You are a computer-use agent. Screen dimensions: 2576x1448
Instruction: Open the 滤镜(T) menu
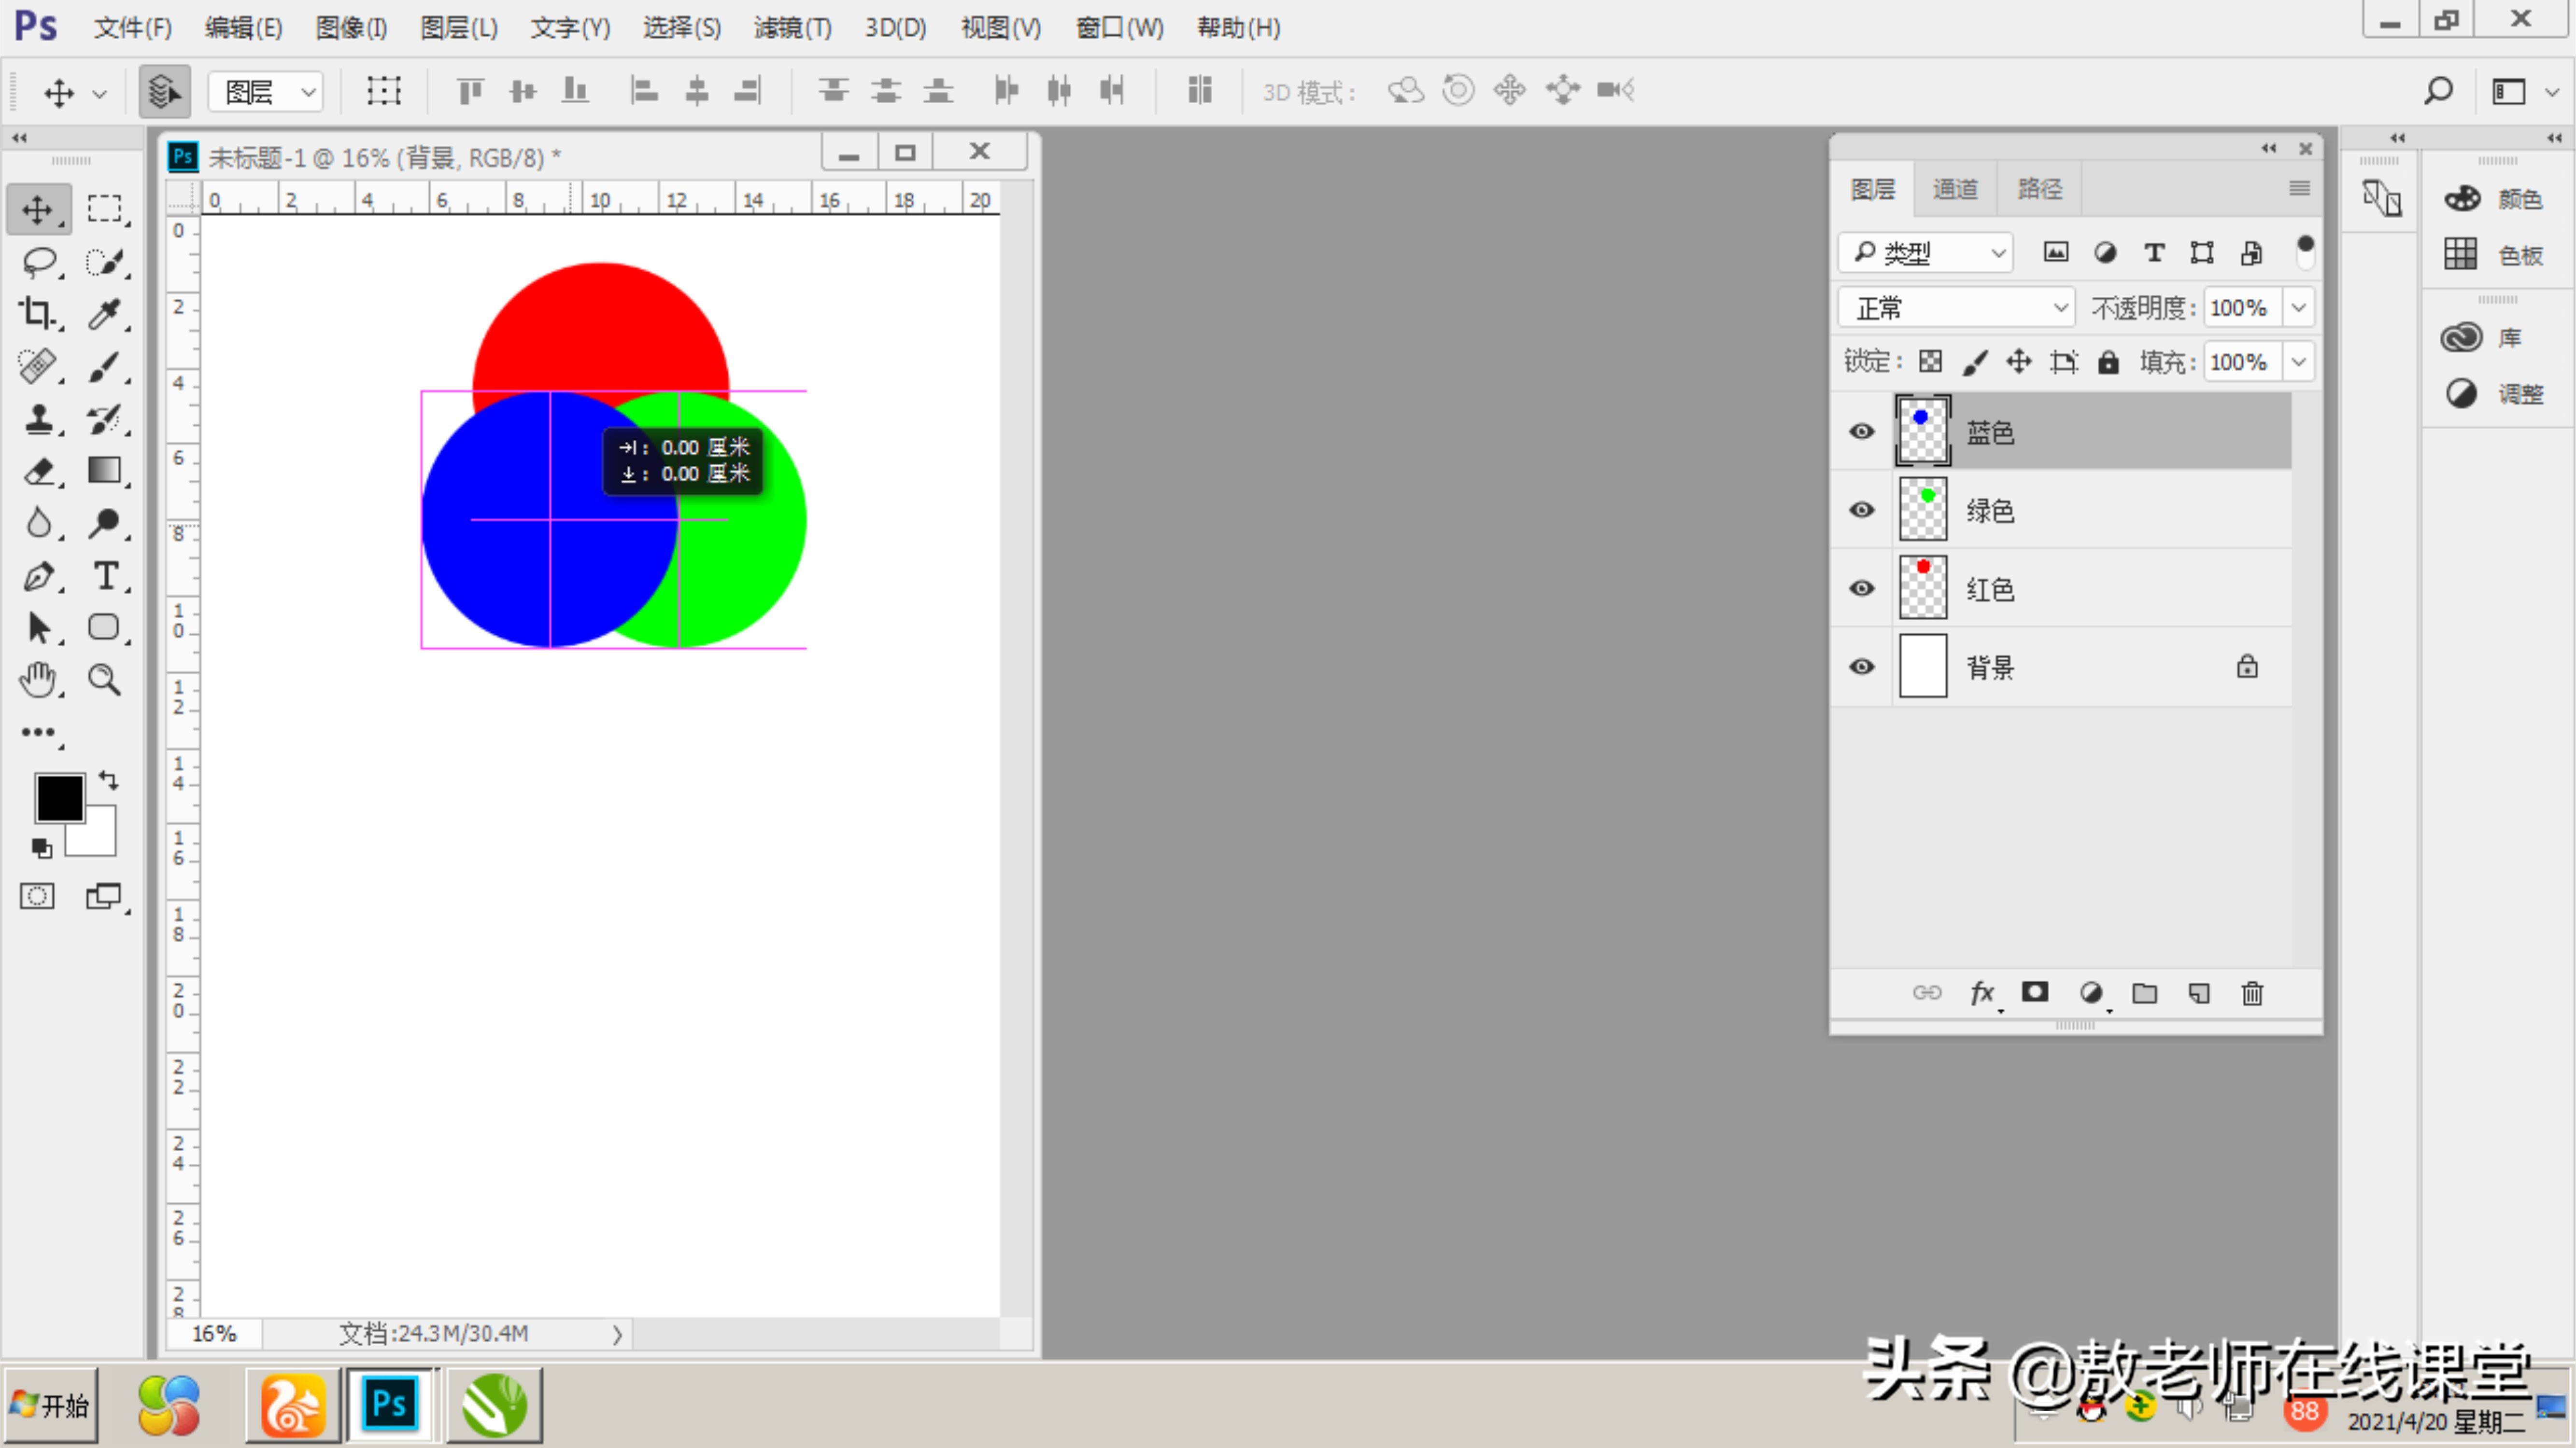(x=792, y=27)
